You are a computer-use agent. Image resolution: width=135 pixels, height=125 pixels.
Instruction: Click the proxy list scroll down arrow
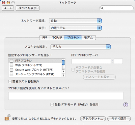tap(63, 75)
